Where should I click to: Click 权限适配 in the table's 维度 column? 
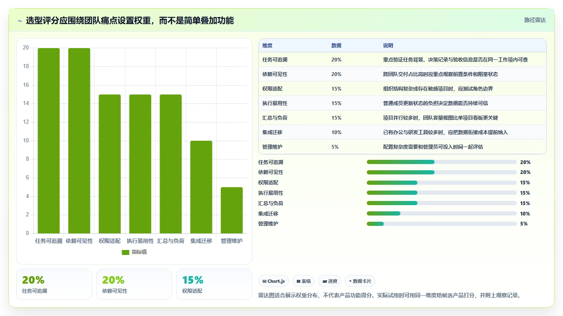[272, 89]
